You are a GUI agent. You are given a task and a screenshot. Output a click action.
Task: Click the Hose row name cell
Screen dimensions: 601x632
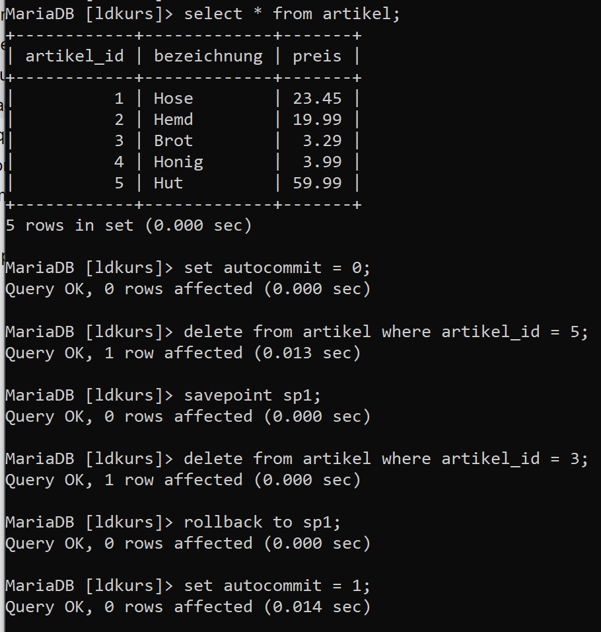174,99
